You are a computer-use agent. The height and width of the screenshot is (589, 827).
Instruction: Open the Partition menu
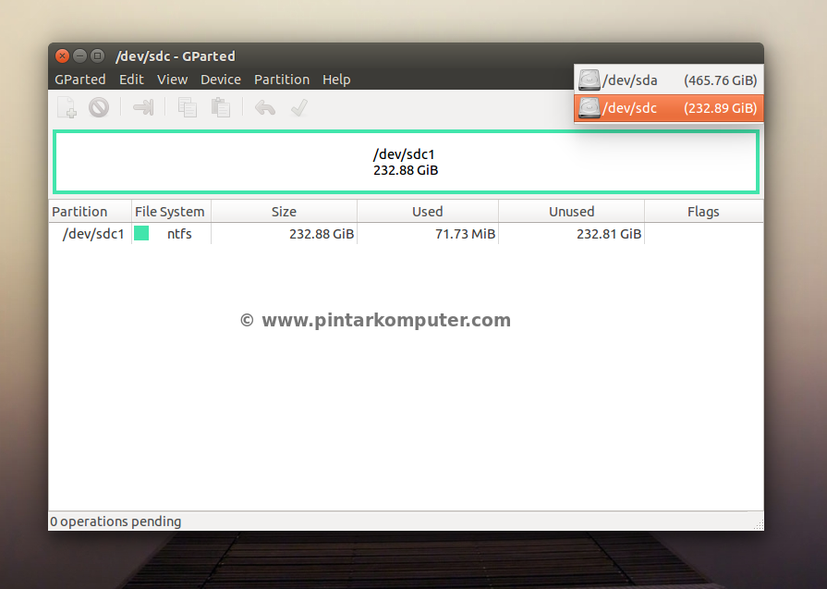pyautogui.click(x=282, y=80)
